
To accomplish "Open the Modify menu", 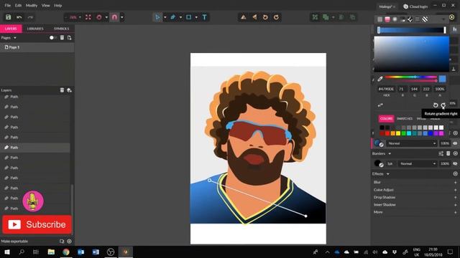I will tap(32, 5).
